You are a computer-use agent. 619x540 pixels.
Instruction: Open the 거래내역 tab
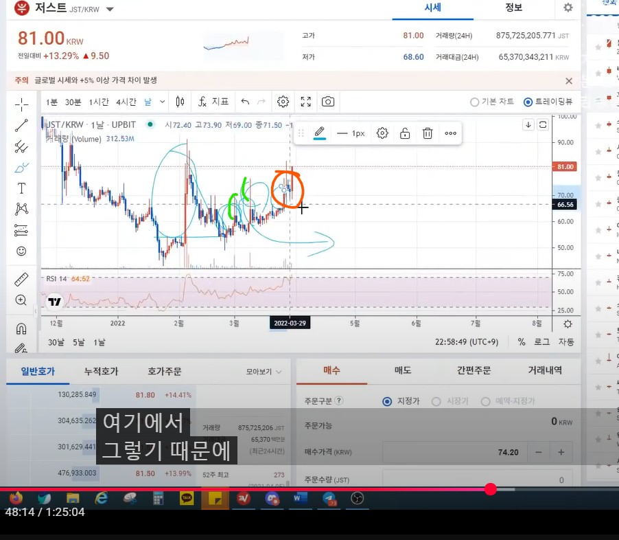coord(545,370)
